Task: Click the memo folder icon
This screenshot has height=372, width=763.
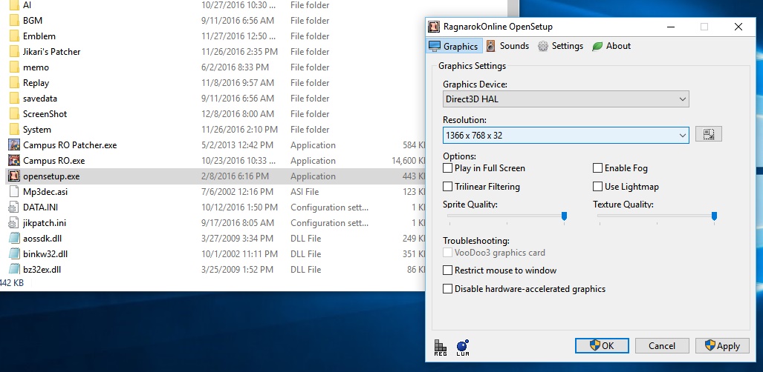Action: 14,67
